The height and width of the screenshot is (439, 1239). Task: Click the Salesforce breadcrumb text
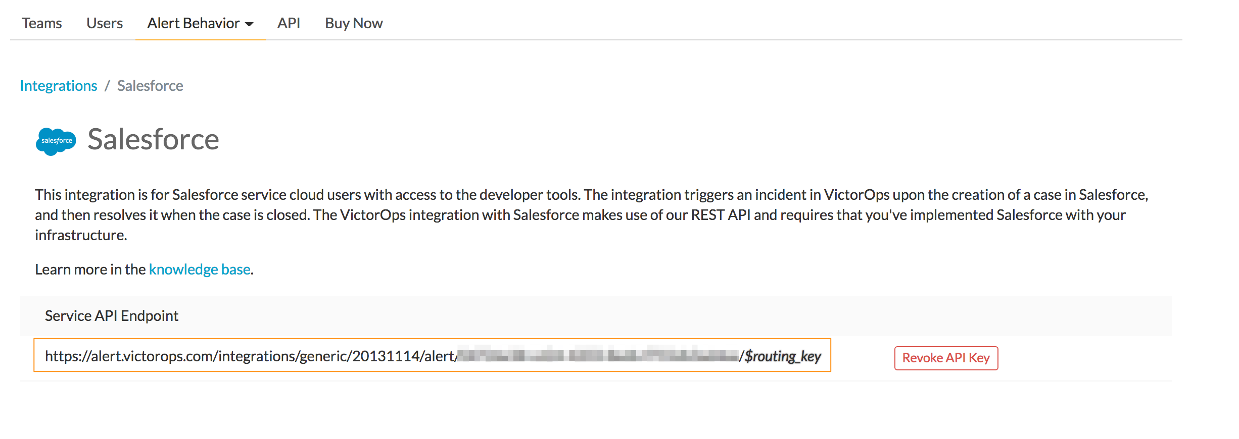point(150,86)
